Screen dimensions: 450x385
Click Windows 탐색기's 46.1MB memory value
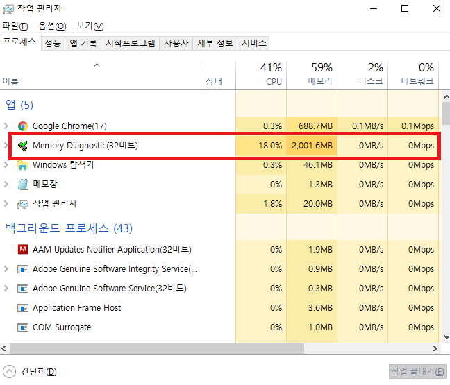(318, 165)
